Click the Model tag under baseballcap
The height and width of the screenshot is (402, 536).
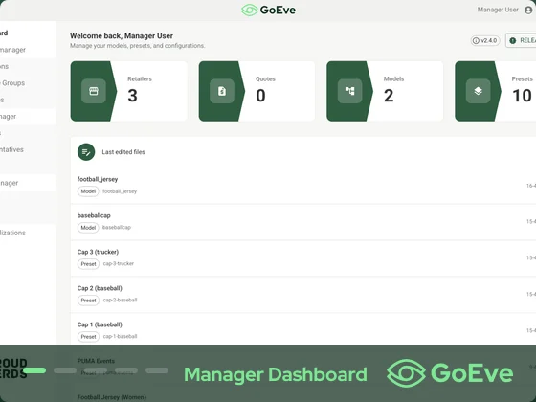click(88, 228)
